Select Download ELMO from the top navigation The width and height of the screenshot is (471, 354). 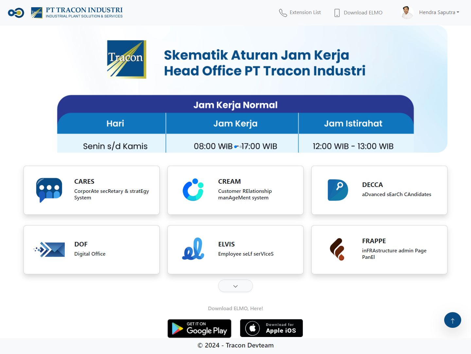coord(363,12)
